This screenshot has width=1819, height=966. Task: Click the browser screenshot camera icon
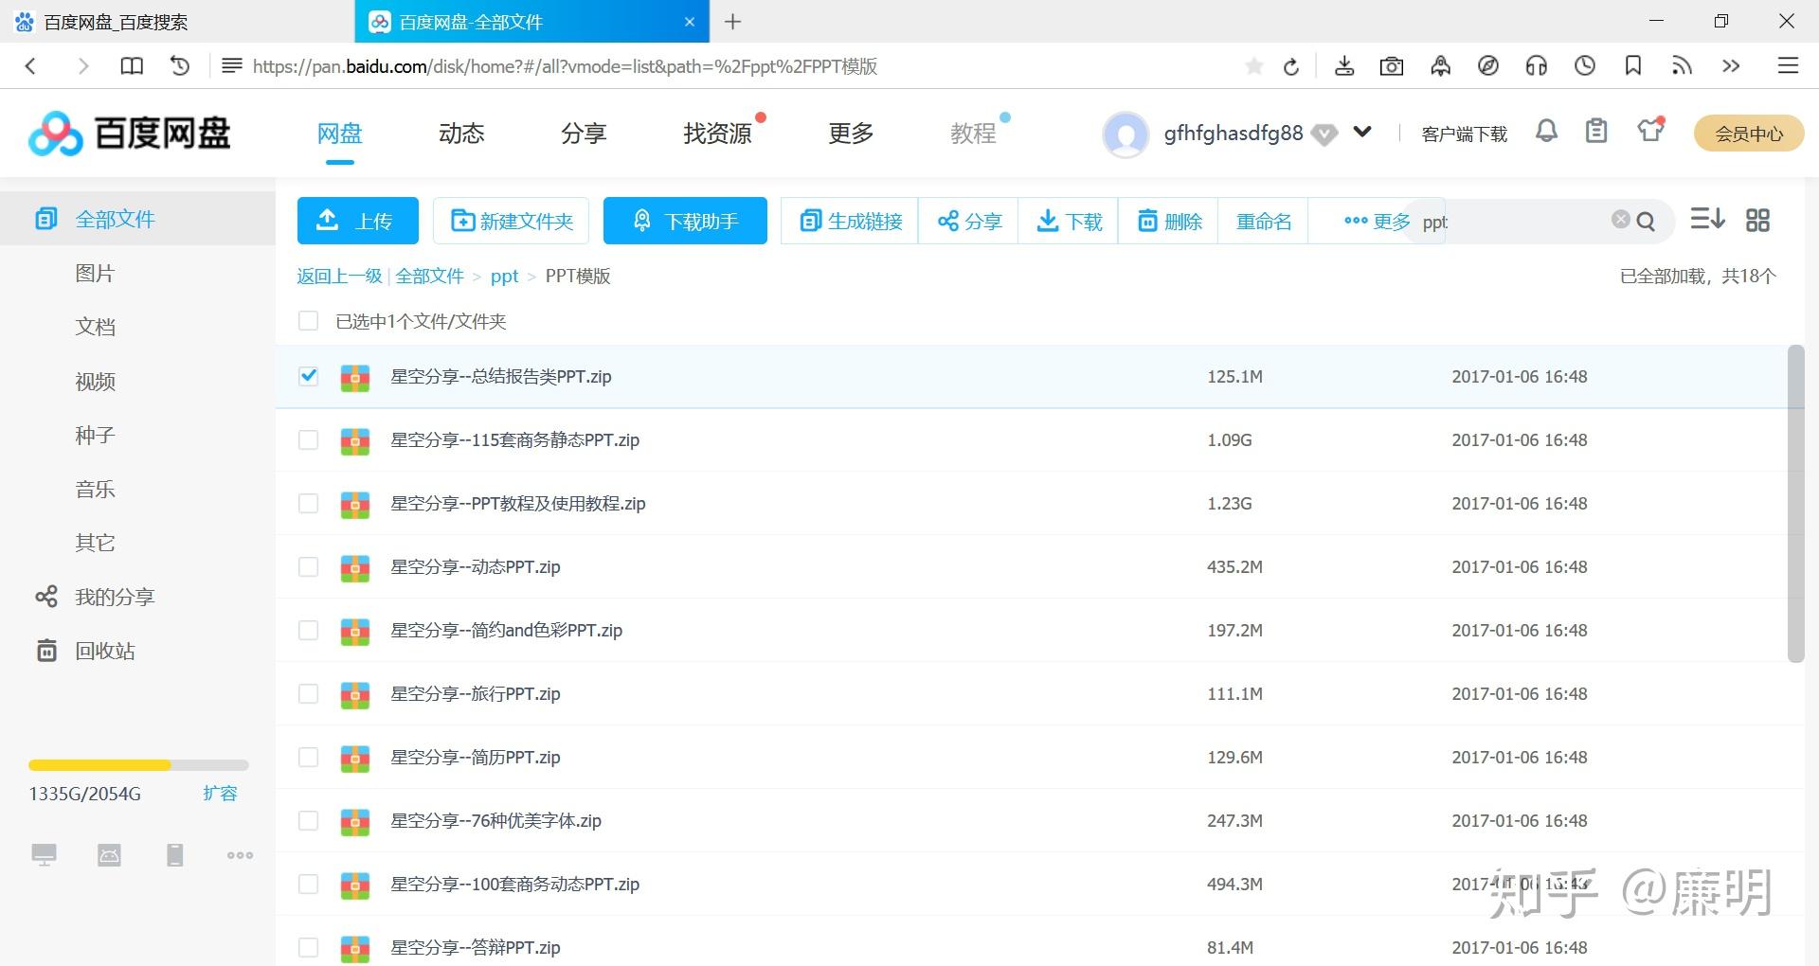1392,66
